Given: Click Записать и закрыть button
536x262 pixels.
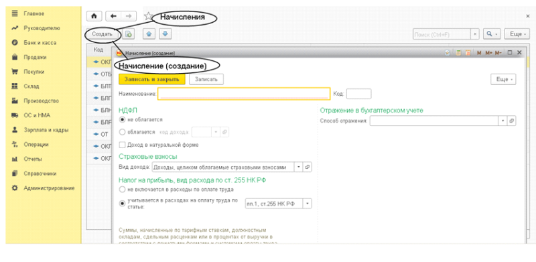Looking at the screenshot, I should [x=152, y=79].
